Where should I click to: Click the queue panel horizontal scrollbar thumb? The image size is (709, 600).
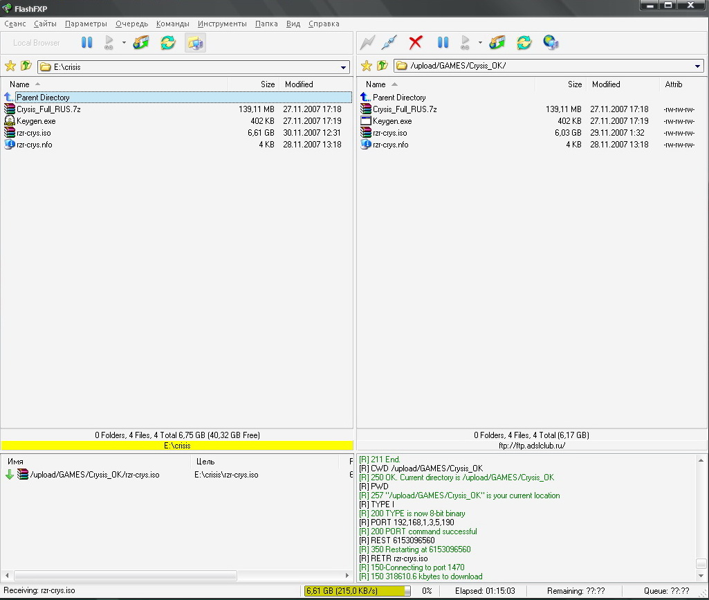[x=126, y=575]
